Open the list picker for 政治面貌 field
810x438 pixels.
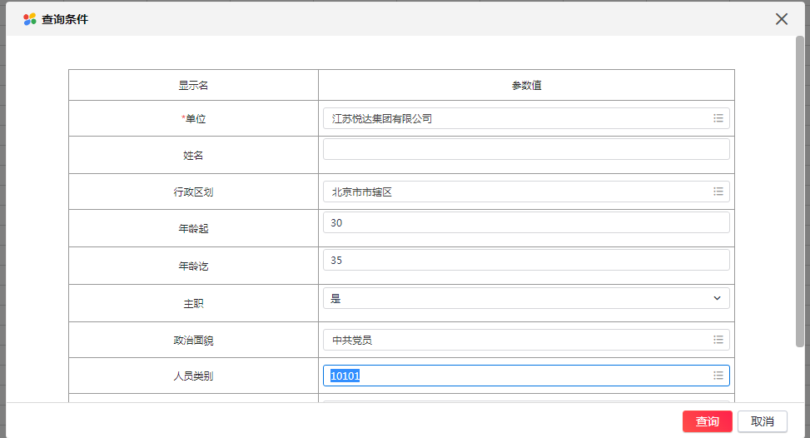point(718,340)
